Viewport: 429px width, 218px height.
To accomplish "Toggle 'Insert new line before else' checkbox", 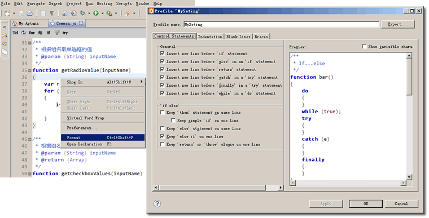I will coord(162,61).
